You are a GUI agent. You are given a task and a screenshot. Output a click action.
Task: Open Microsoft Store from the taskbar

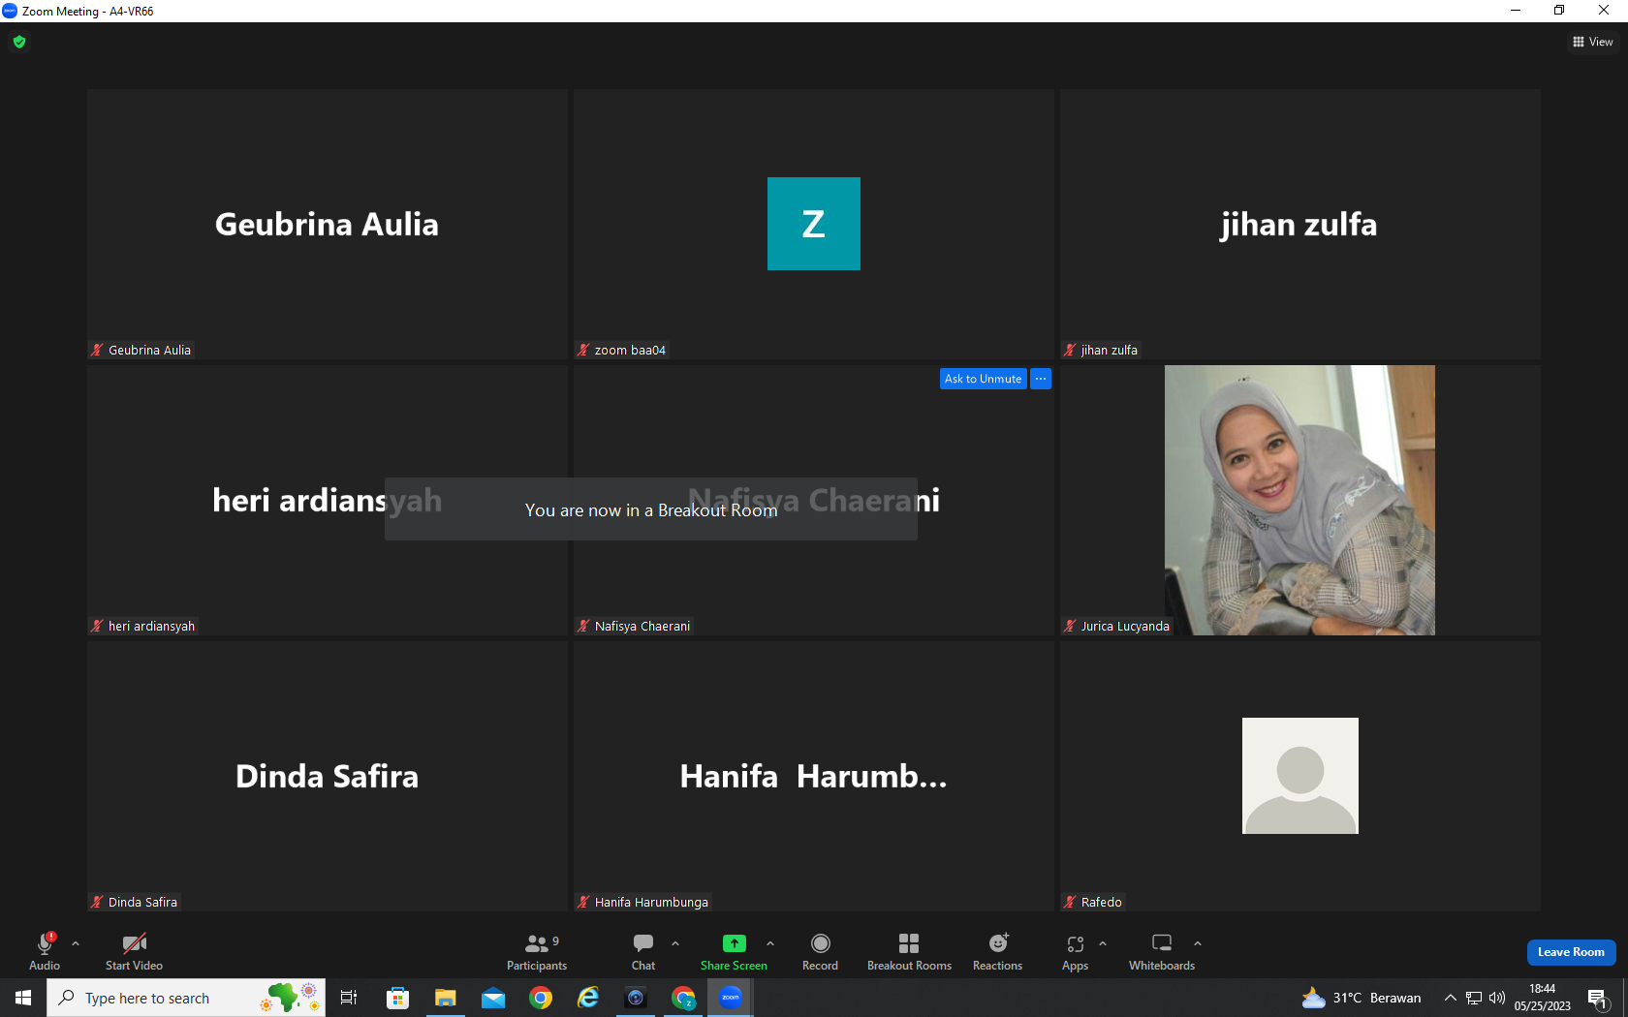coord(397,998)
